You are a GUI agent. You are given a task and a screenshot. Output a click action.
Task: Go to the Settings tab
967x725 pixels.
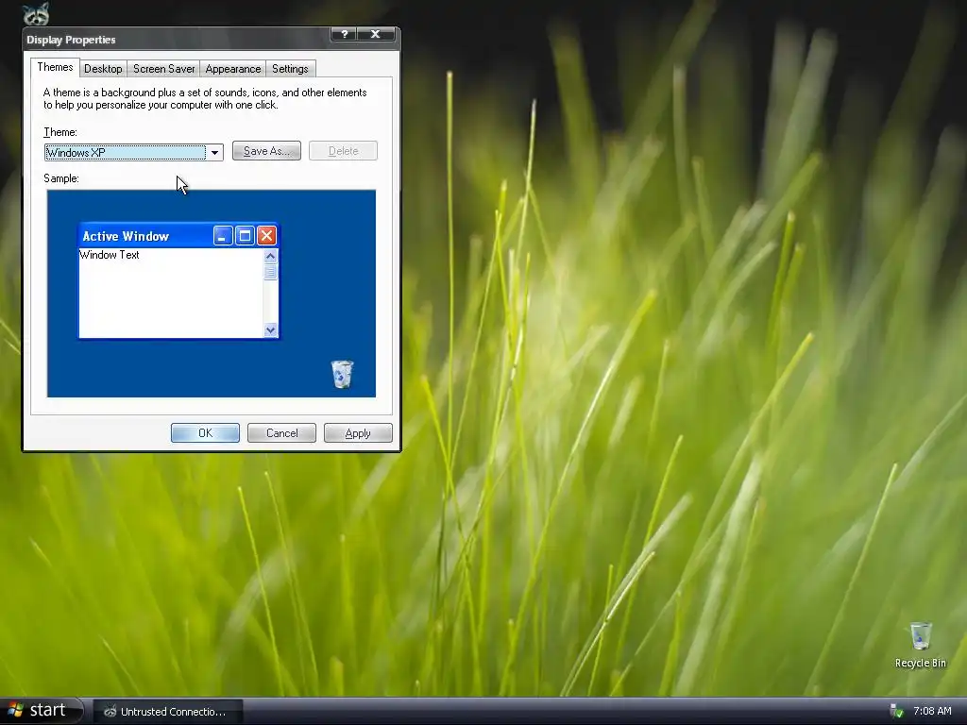(x=290, y=69)
